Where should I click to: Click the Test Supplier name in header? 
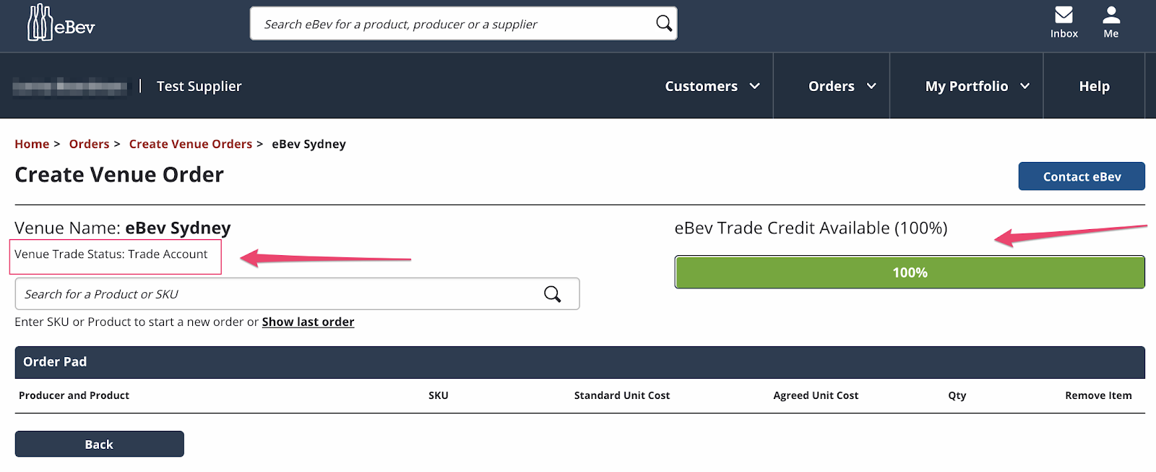199,86
